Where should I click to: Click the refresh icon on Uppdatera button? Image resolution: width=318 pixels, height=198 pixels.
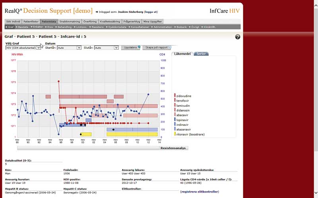tap(139, 47)
